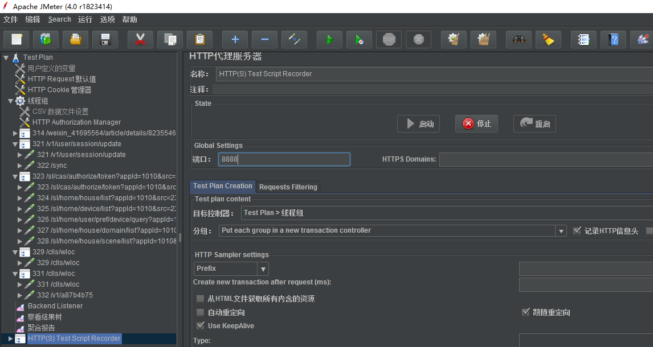Toggle Use KeepAlive checkbox
The image size is (653, 347).
201,325
